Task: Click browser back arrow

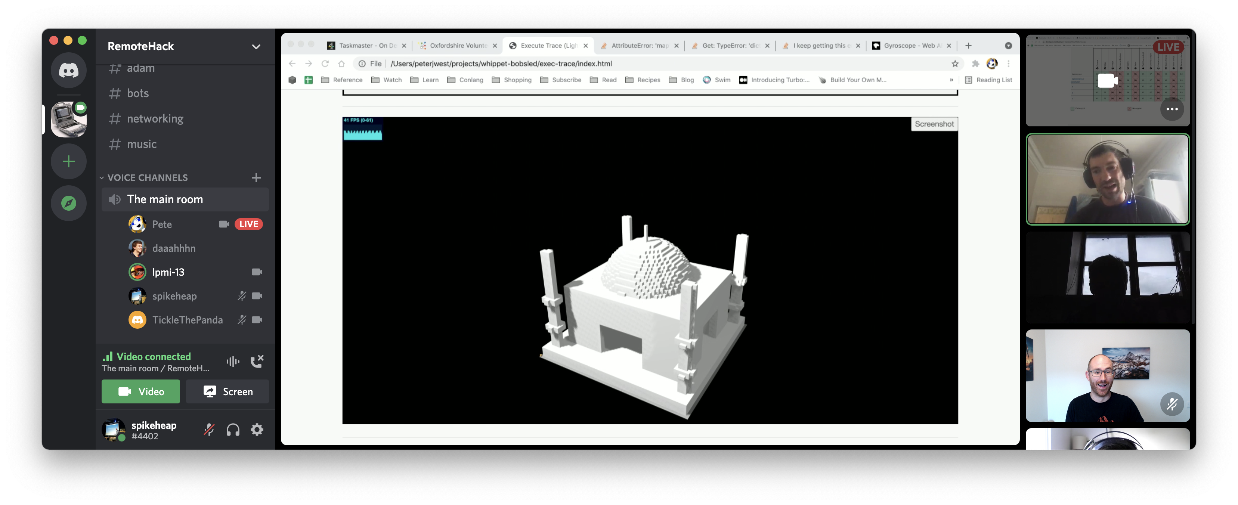Action: 292,63
